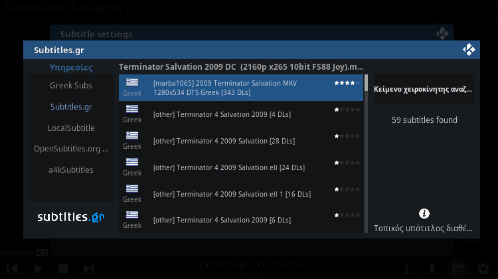Click the one-star rating of the [28 DLs] entry
This screenshot has width=498, height=279.
(x=347, y=136)
